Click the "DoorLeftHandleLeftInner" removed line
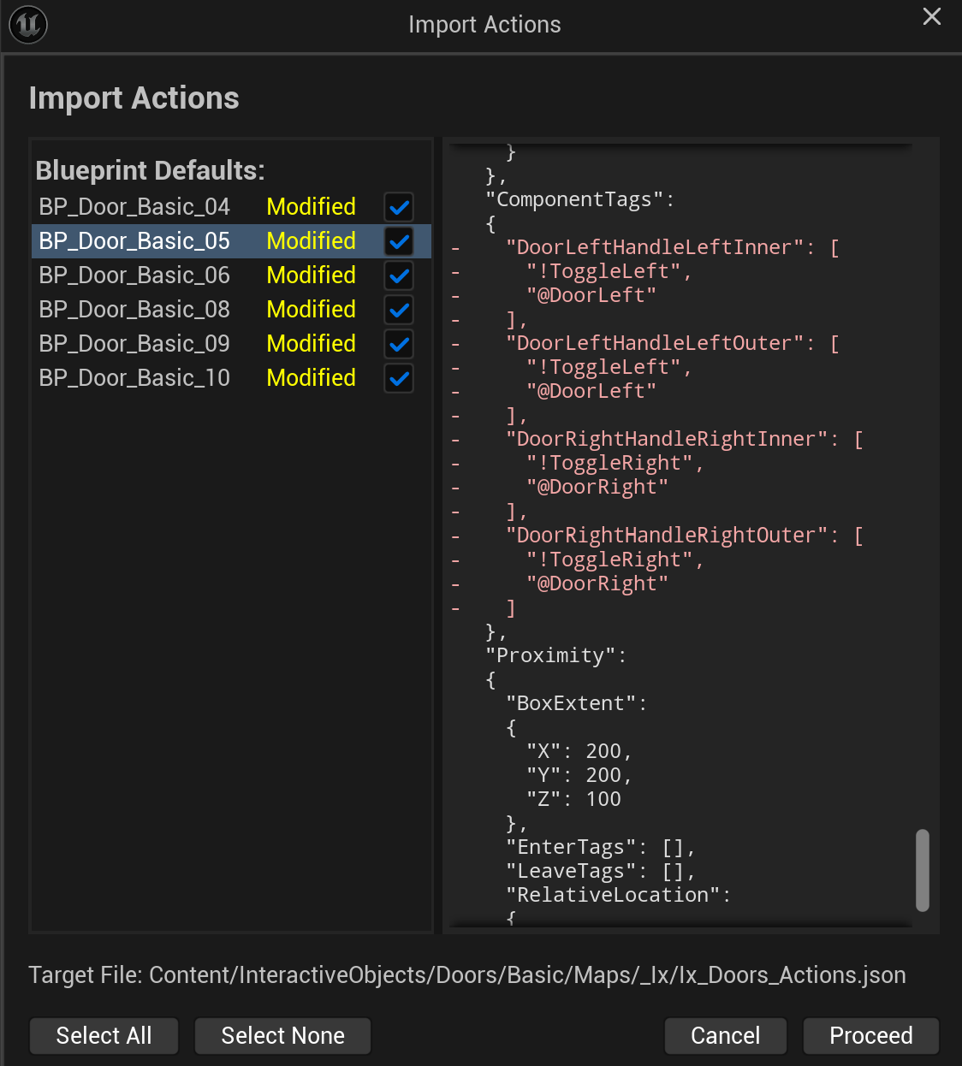962x1066 pixels. coord(672,247)
